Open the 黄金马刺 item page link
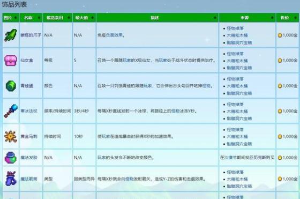The width and height of the screenshot is (300, 199). [x=29, y=136]
